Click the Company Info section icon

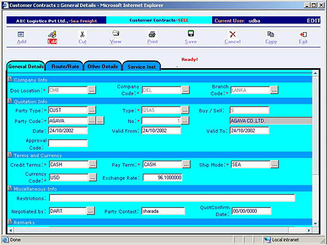10,79
